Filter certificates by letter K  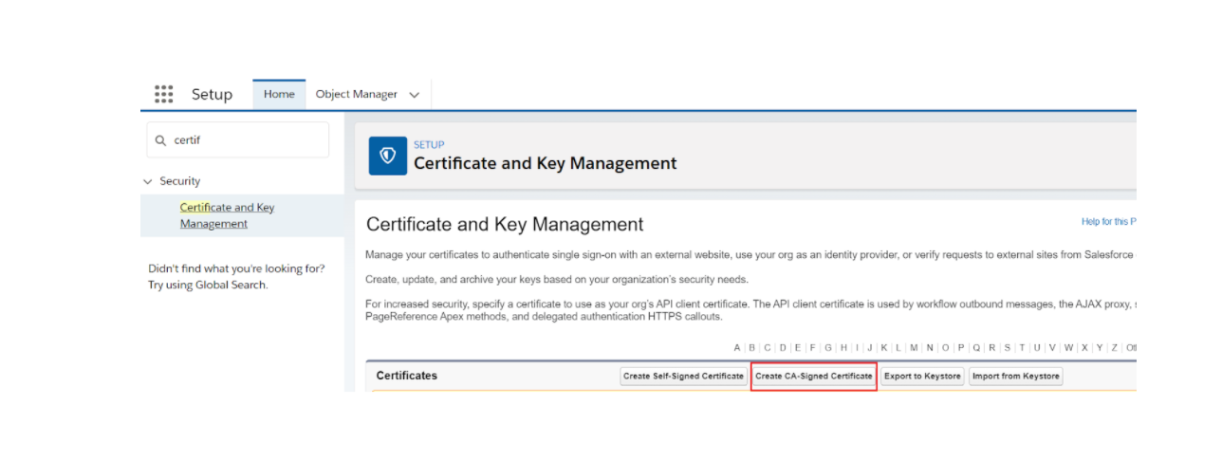point(884,348)
